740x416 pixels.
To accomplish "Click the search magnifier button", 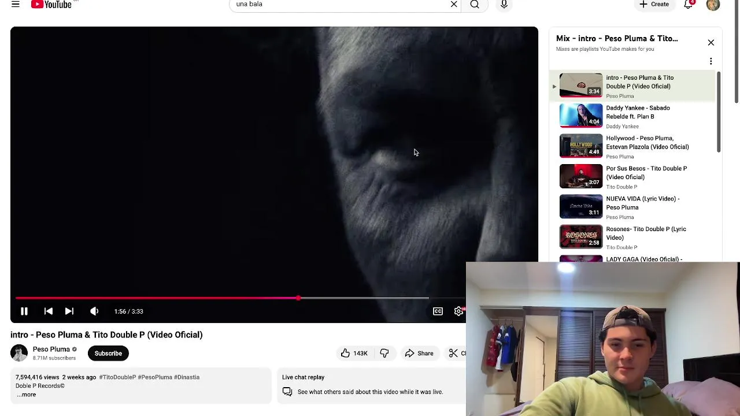I will pyautogui.click(x=475, y=5).
